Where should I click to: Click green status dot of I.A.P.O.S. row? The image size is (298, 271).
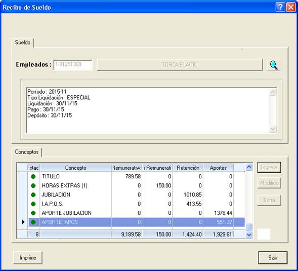click(x=33, y=204)
